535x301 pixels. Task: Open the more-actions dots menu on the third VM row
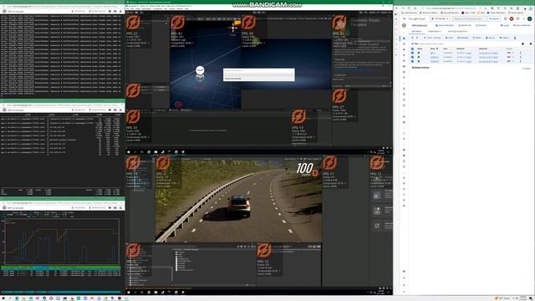[x=520, y=61]
